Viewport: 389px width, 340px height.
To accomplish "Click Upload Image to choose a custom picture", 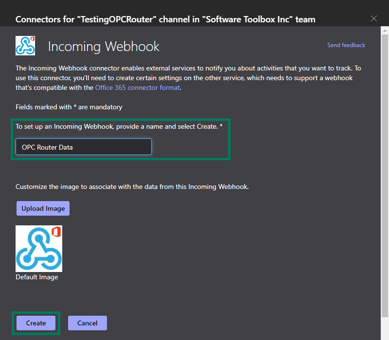I will (43, 208).
